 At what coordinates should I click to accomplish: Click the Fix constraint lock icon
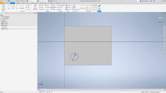[96, 5]
